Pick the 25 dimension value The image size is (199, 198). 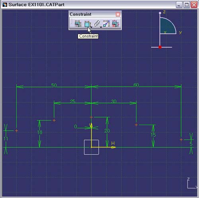pyautogui.click(x=72, y=101)
